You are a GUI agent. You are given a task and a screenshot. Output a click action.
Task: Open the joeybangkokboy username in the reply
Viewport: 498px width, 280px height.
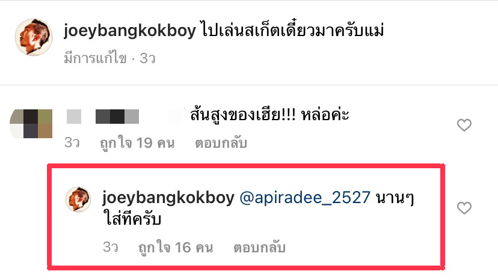point(168,198)
